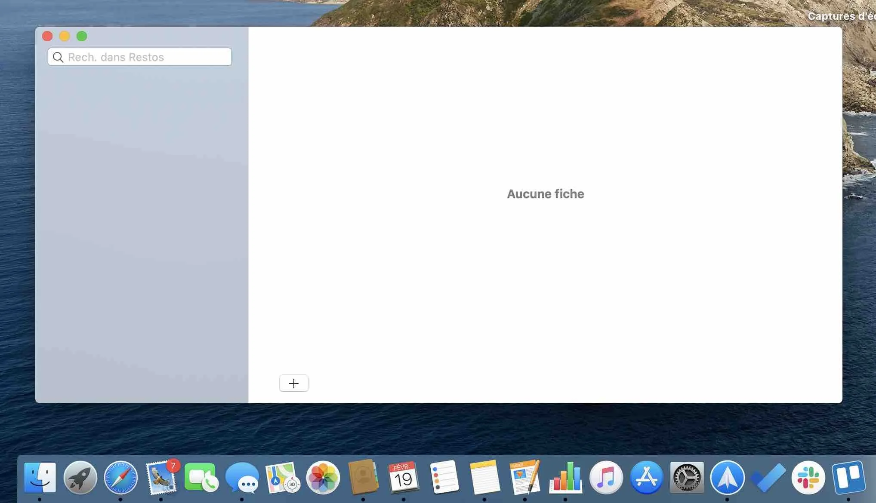The width and height of the screenshot is (876, 503).
Task: Launch the Photos app
Action: click(x=323, y=478)
